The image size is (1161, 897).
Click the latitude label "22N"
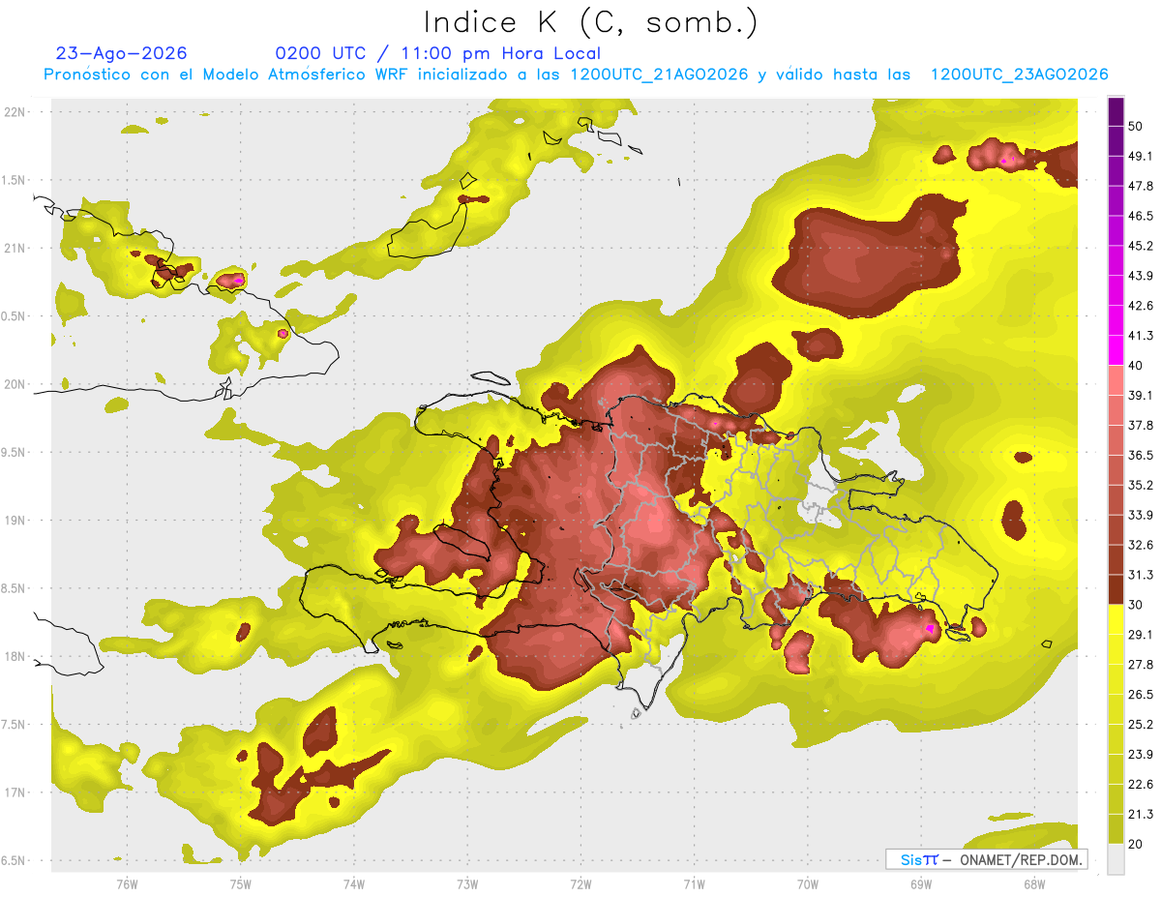(16, 111)
